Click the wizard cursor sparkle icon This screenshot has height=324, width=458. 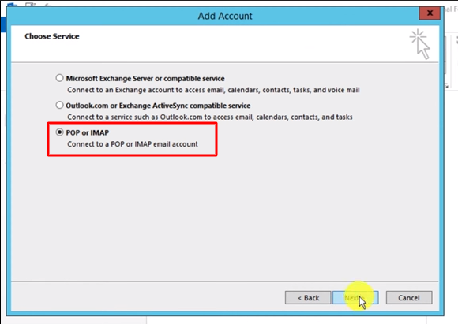tap(420, 43)
